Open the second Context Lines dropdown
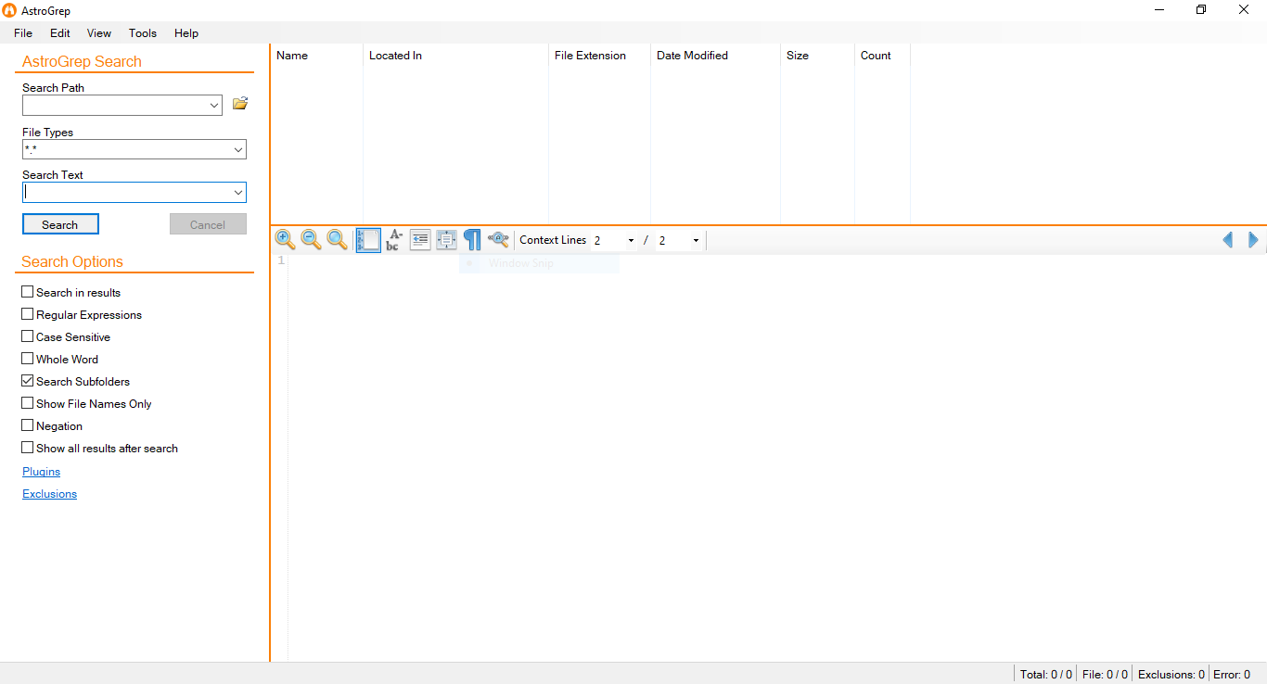This screenshot has height=684, width=1267. (x=696, y=241)
